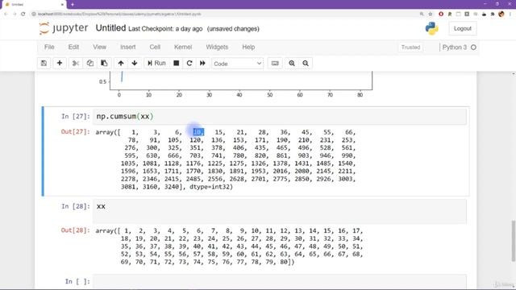Image resolution: width=516 pixels, height=290 pixels.
Task: Click the Trusted notebook indicator
Action: (x=410, y=48)
